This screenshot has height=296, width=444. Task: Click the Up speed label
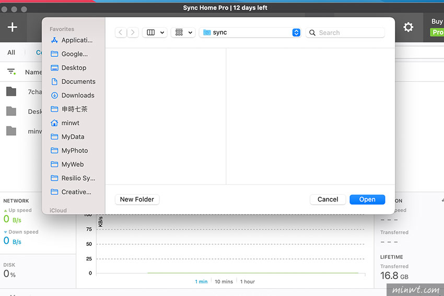tap(20, 210)
